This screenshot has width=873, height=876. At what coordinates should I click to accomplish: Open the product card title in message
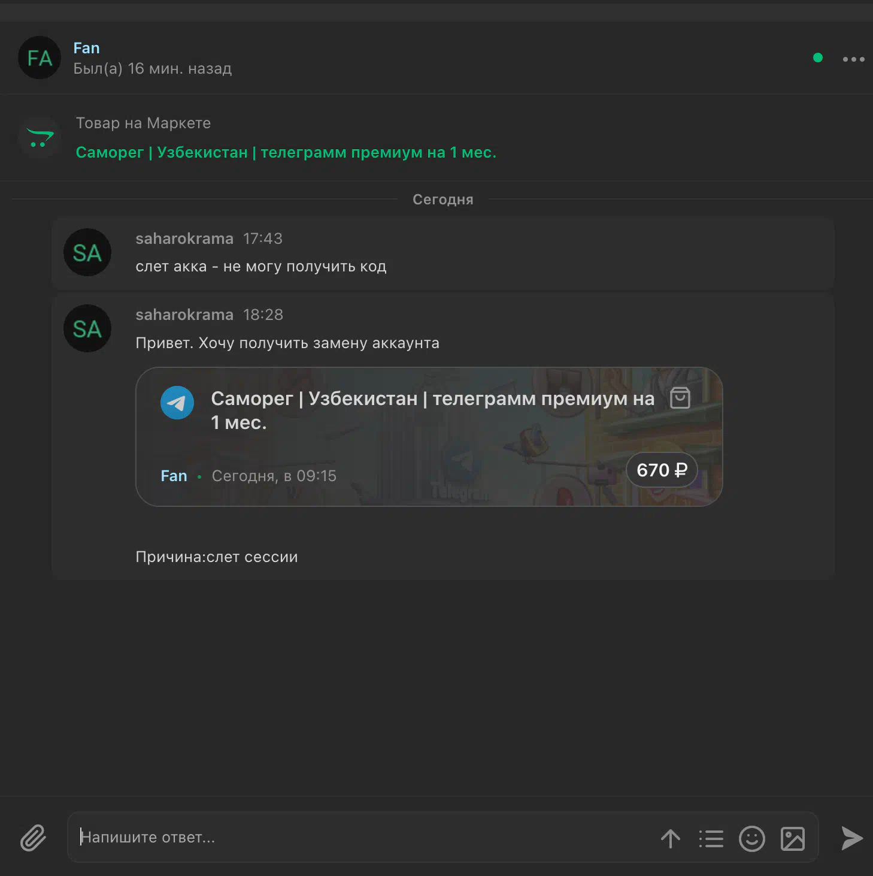point(432,410)
